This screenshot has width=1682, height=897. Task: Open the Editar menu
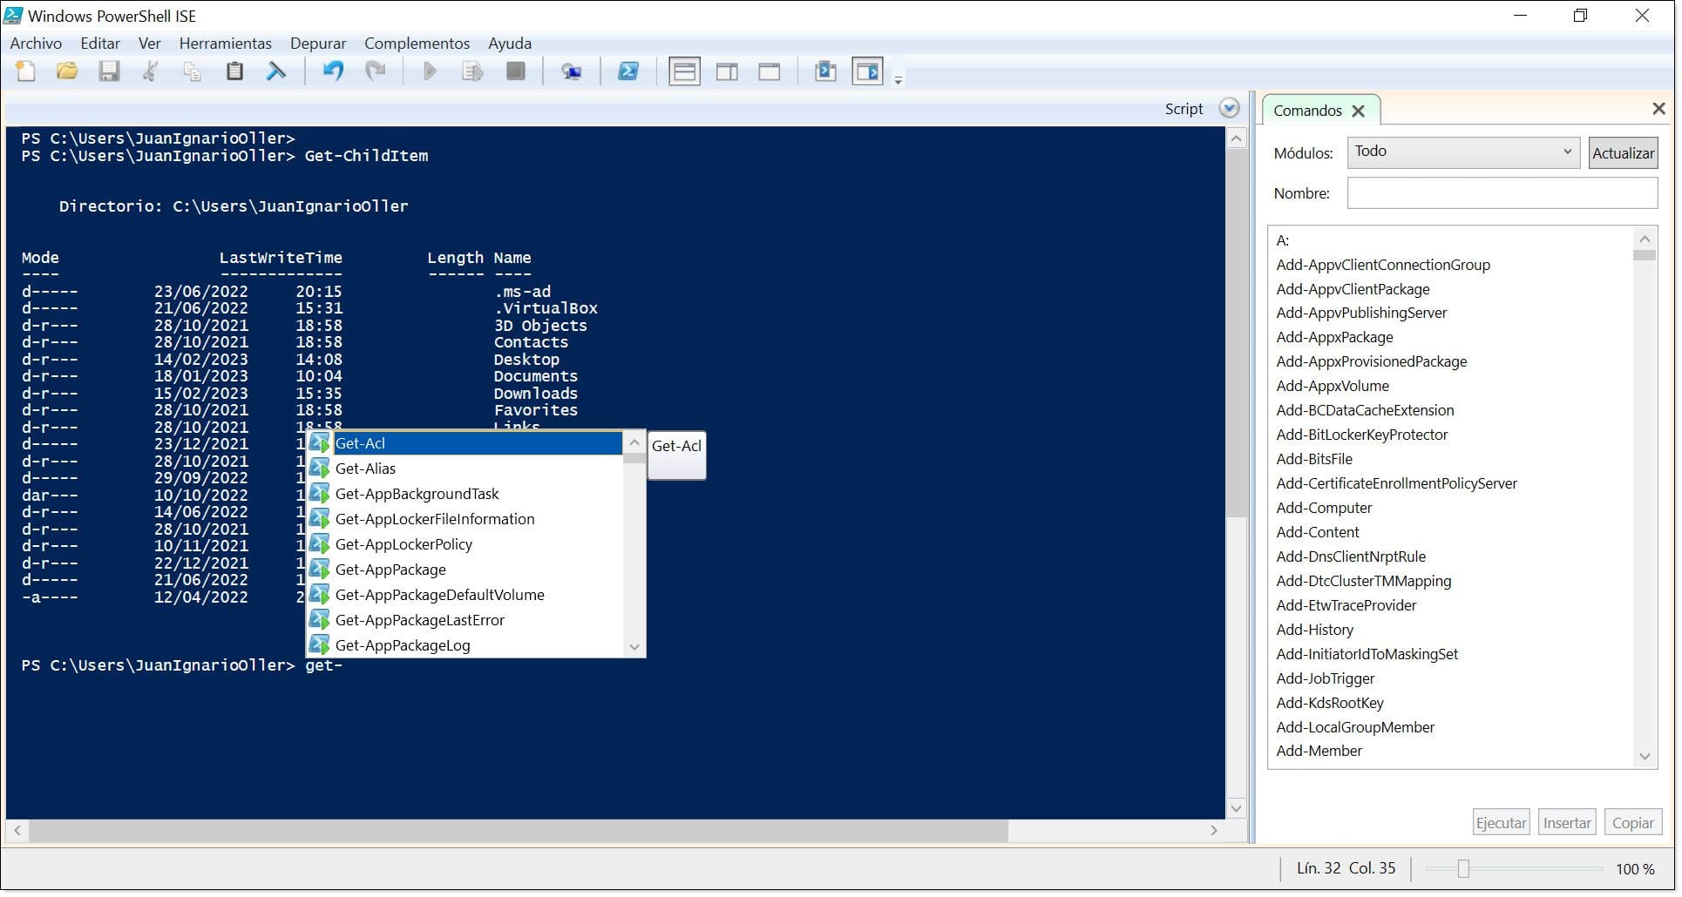click(100, 43)
